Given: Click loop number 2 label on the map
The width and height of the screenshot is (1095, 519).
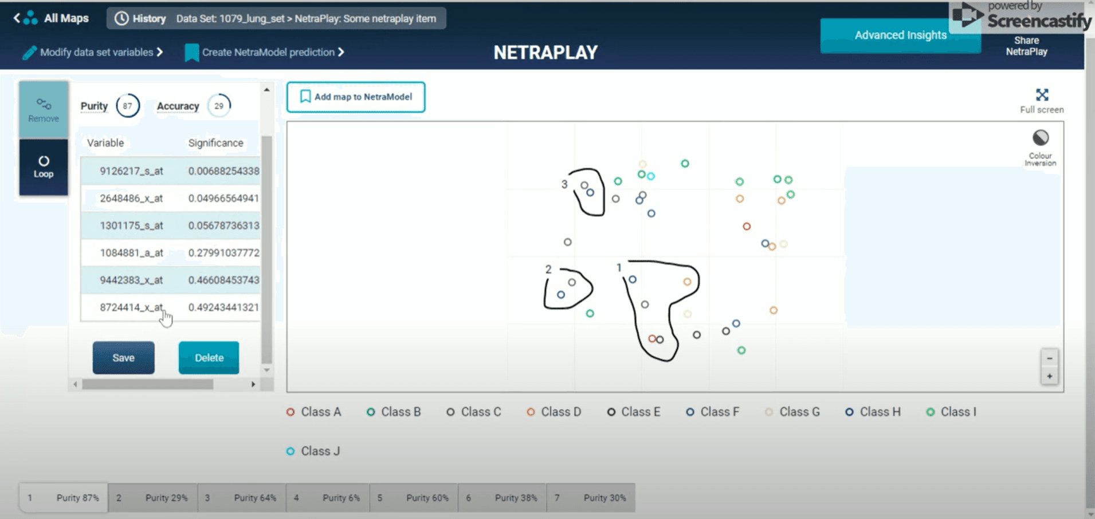Looking at the screenshot, I should click(x=548, y=269).
